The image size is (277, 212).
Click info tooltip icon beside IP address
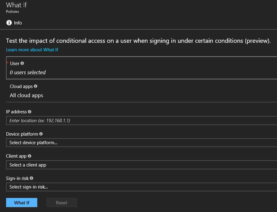click(30, 112)
